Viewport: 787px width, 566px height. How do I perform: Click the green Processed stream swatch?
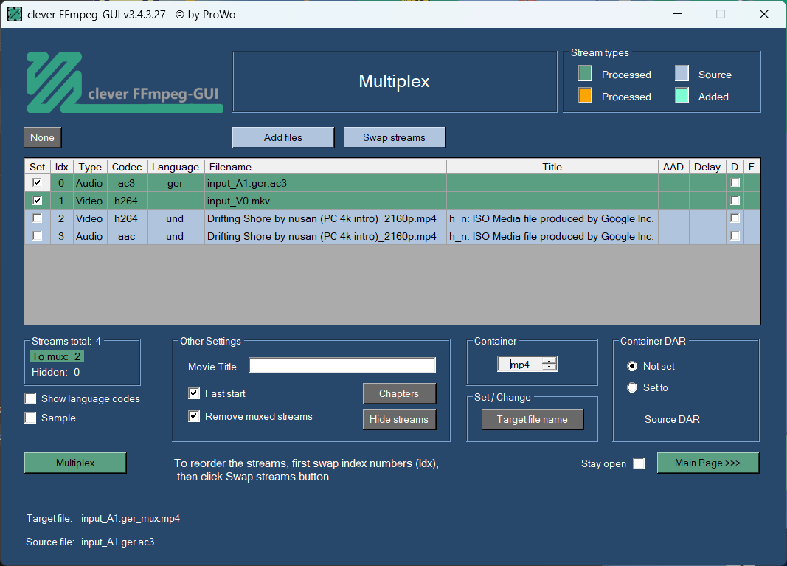585,74
